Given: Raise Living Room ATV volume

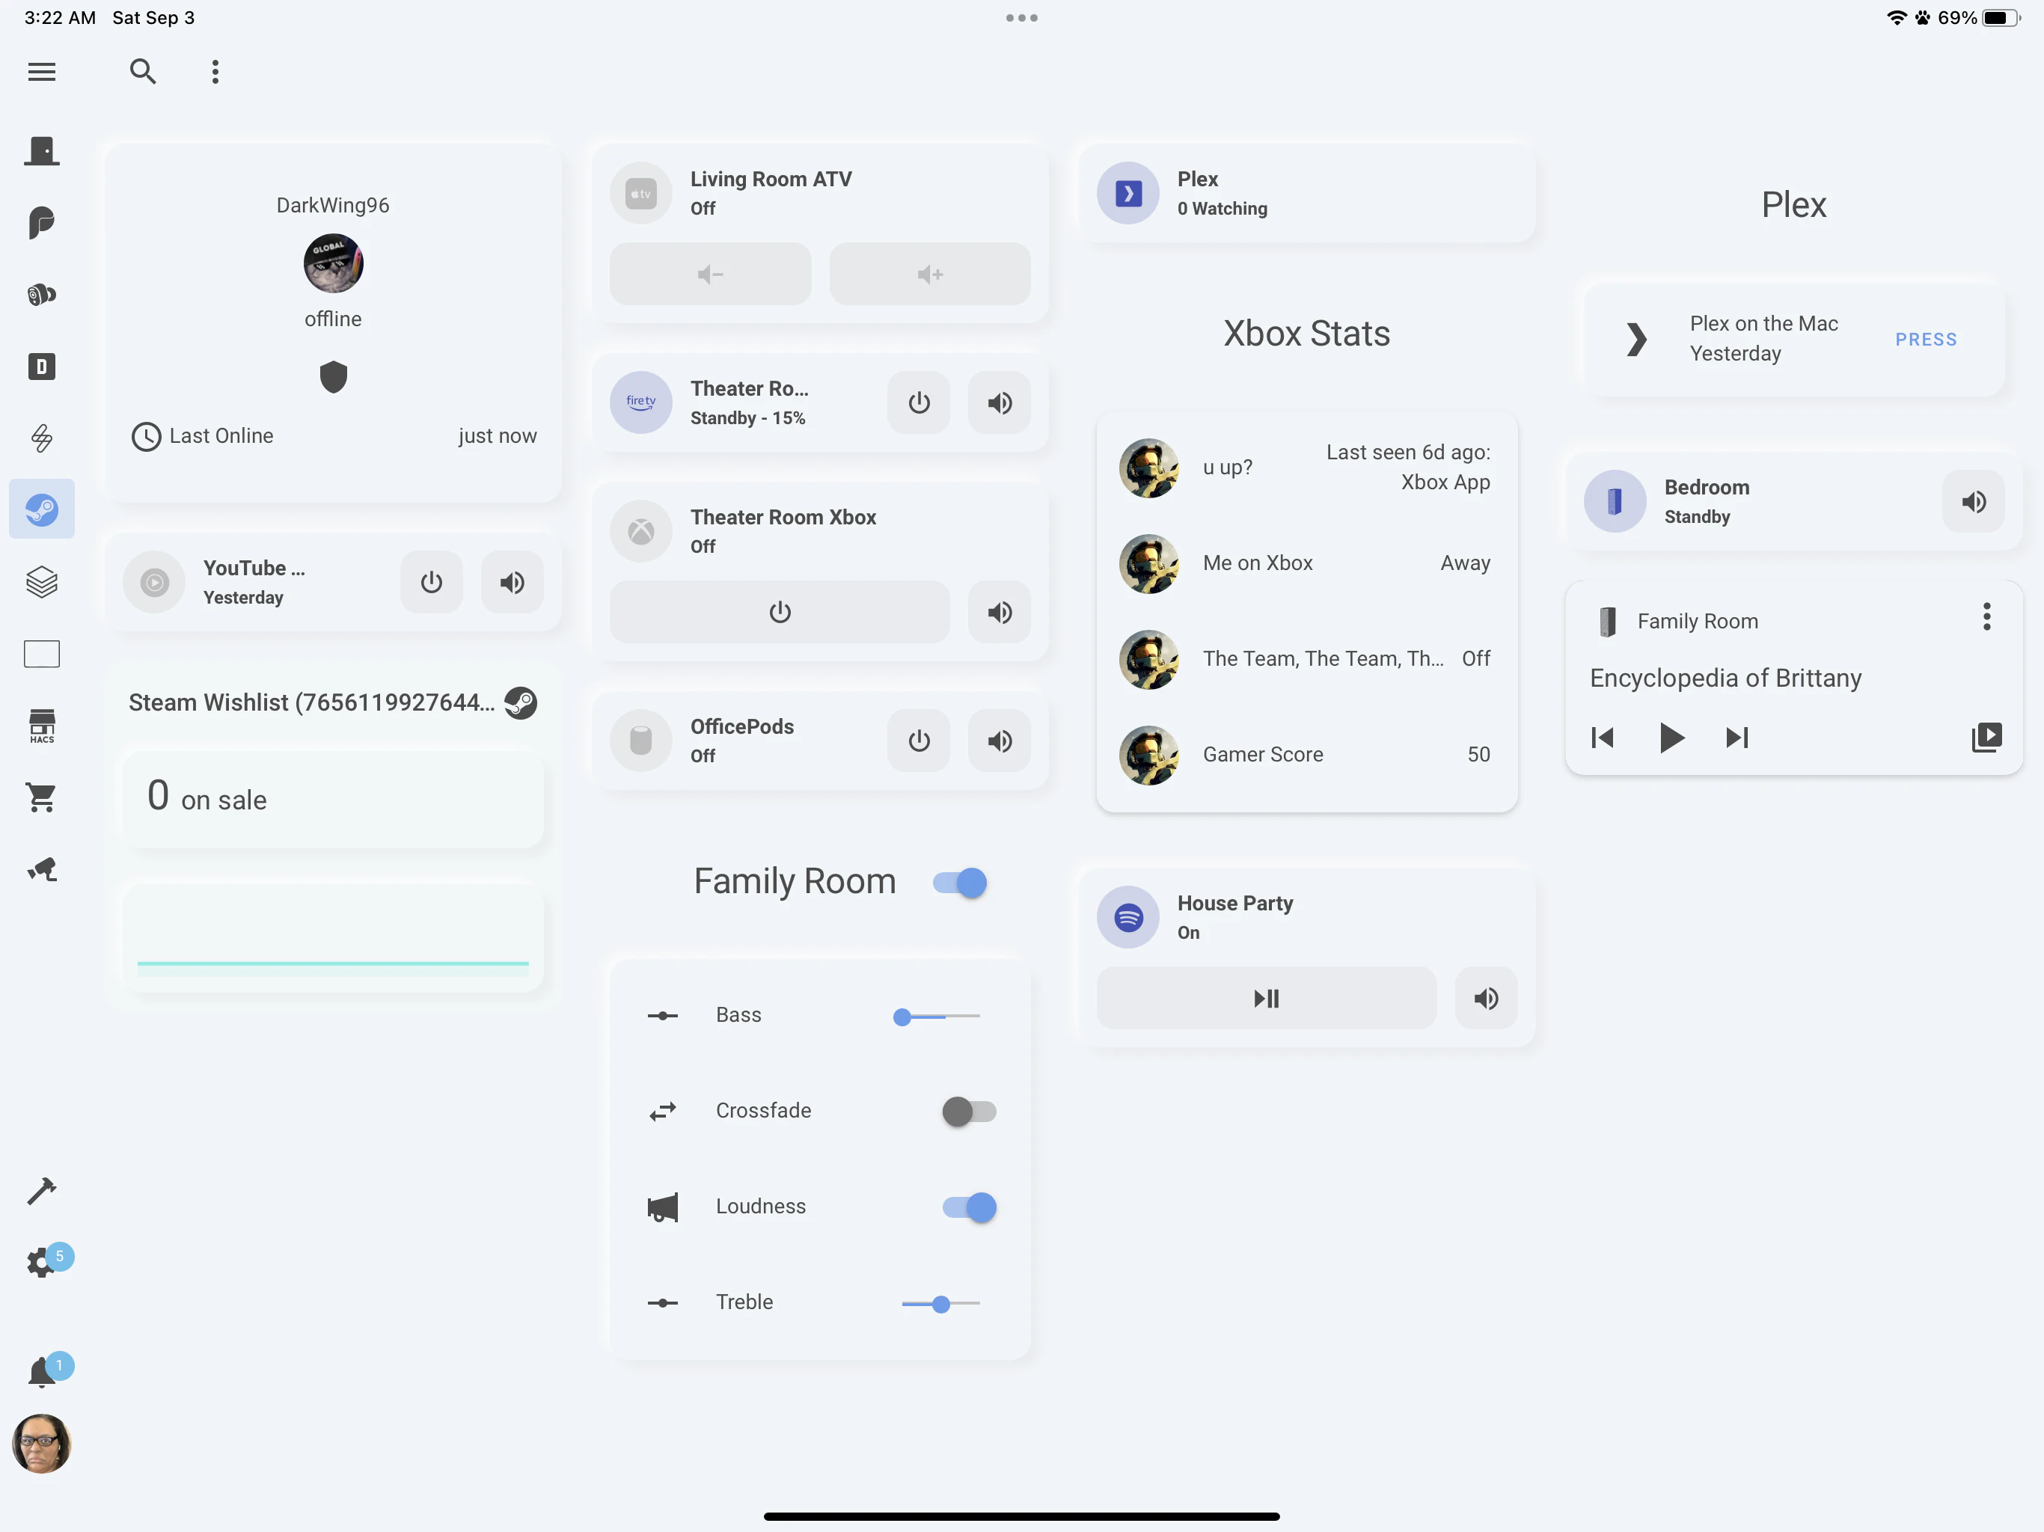Looking at the screenshot, I should coord(929,275).
